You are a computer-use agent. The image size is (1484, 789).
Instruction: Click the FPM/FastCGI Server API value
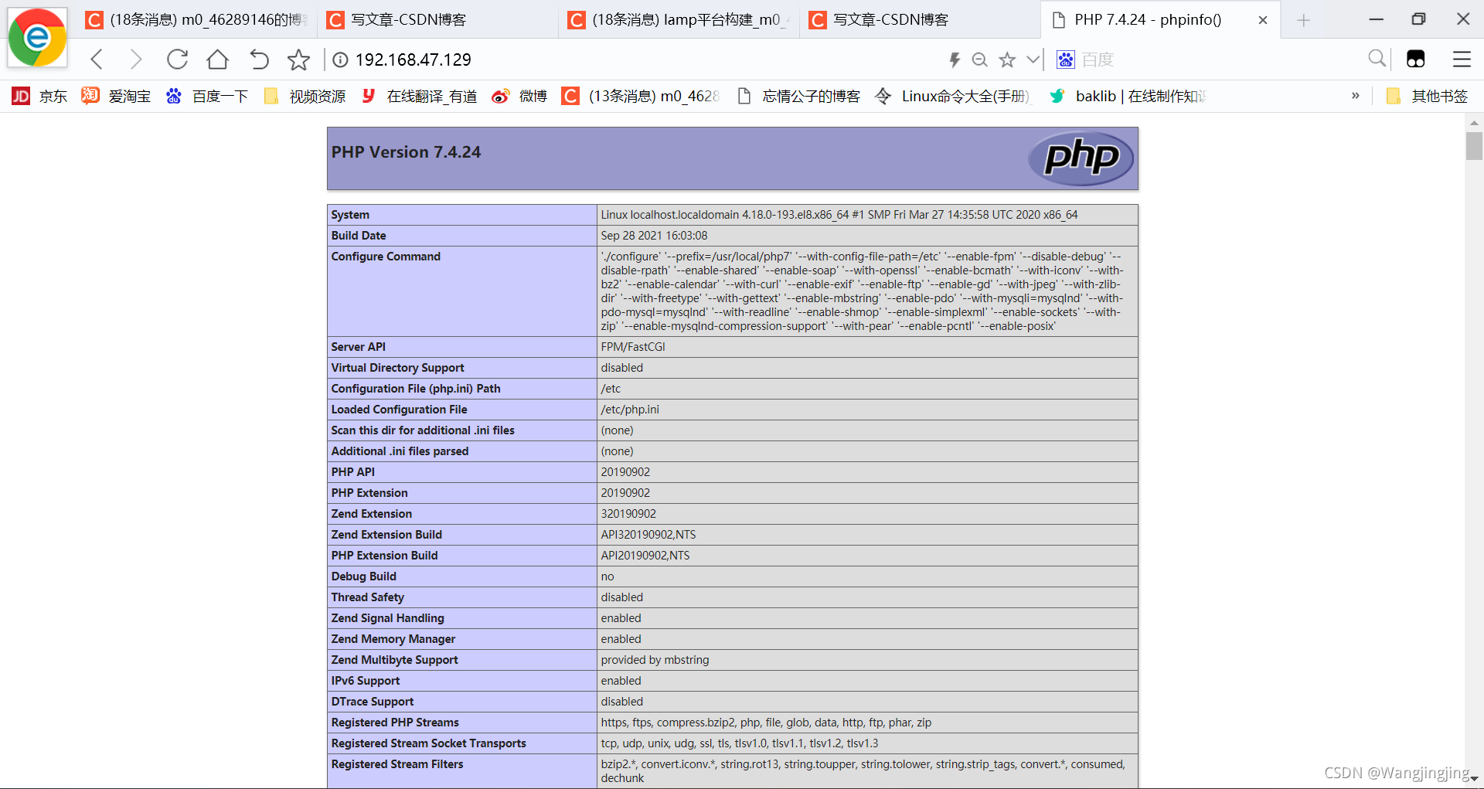tap(633, 347)
